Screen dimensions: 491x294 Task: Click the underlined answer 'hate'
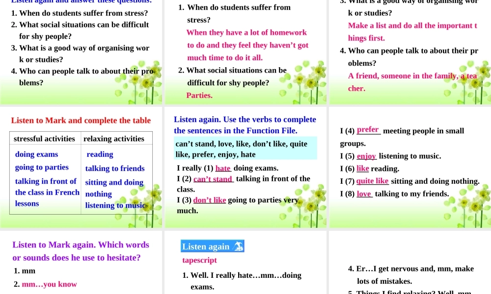223,168
